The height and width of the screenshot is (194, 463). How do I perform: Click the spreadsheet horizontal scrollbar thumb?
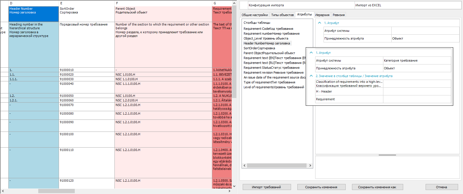(56, 191)
